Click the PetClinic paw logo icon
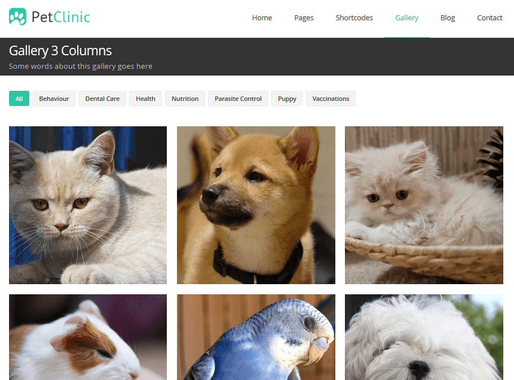The width and height of the screenshot is (514, 380). coord(17,17)
